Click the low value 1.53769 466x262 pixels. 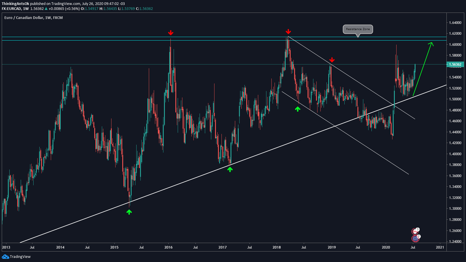point(128,9)
